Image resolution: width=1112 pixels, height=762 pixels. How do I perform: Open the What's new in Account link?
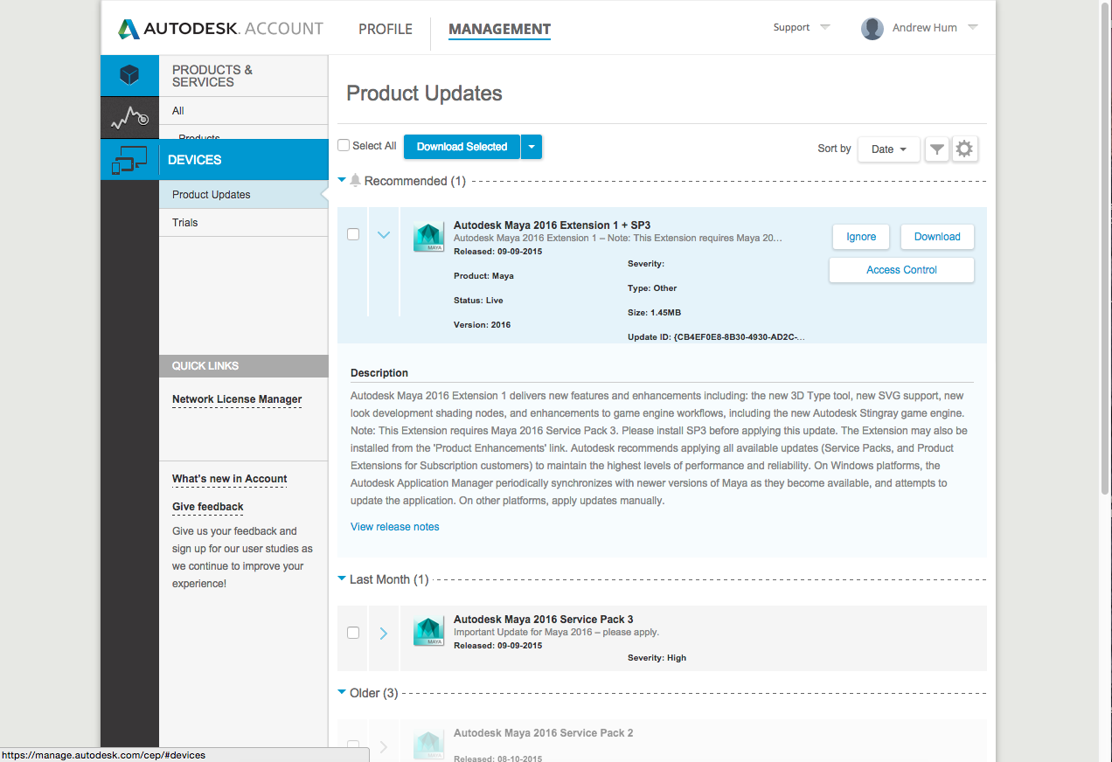[230, 479]
